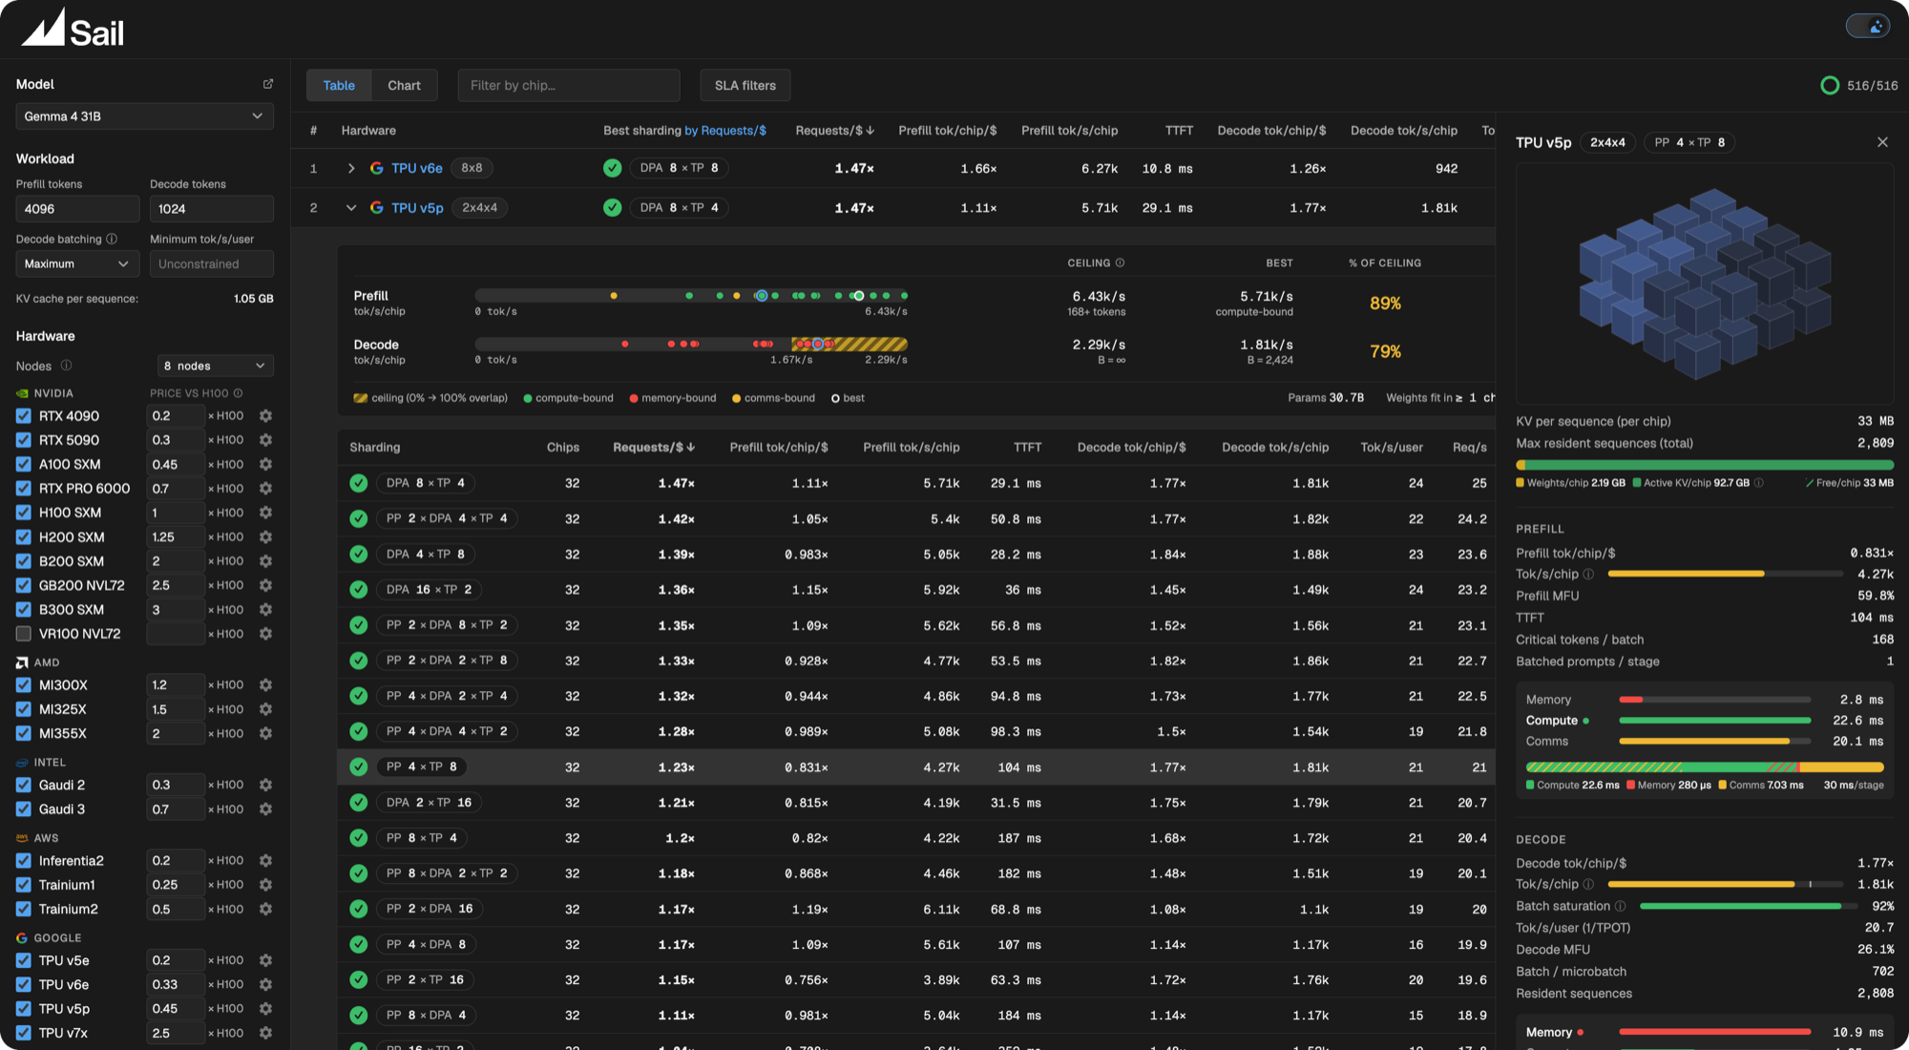Click the info icon next to CEILING header
The height and width of the screenshot is (1050, 1909).
point(1121,262)
